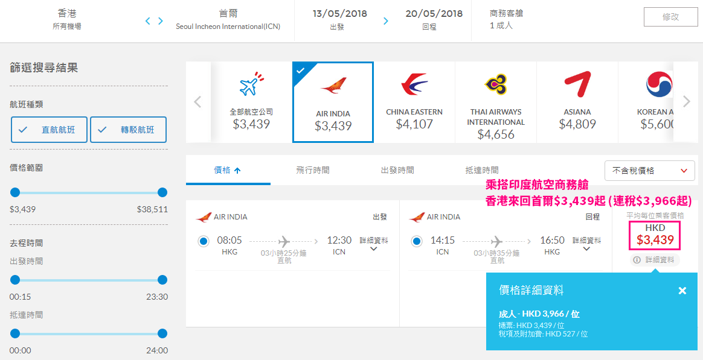
Task: Open the 不含稅價格 price dropdown
Action: [650, 171]
